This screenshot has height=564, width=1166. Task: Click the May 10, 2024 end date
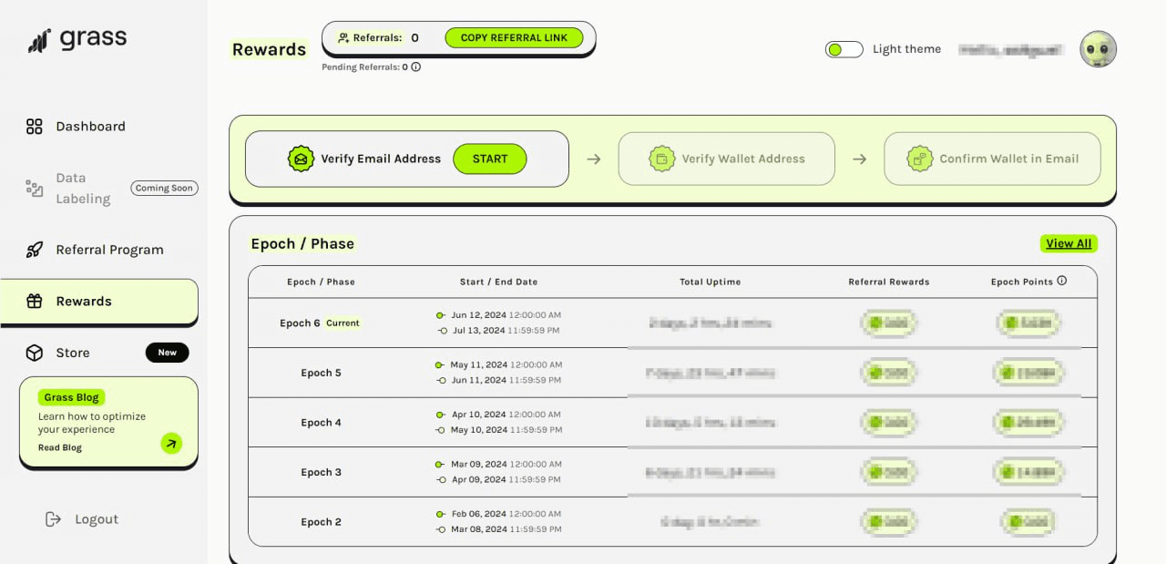[479, 430]
